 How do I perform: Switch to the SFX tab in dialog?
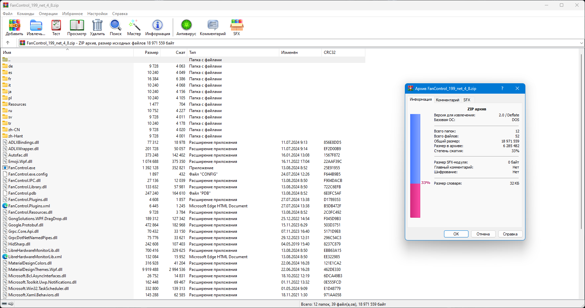467,100
